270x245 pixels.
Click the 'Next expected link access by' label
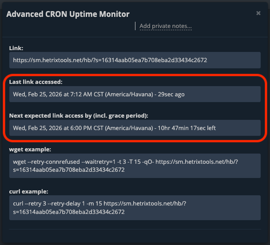point(79,116)
